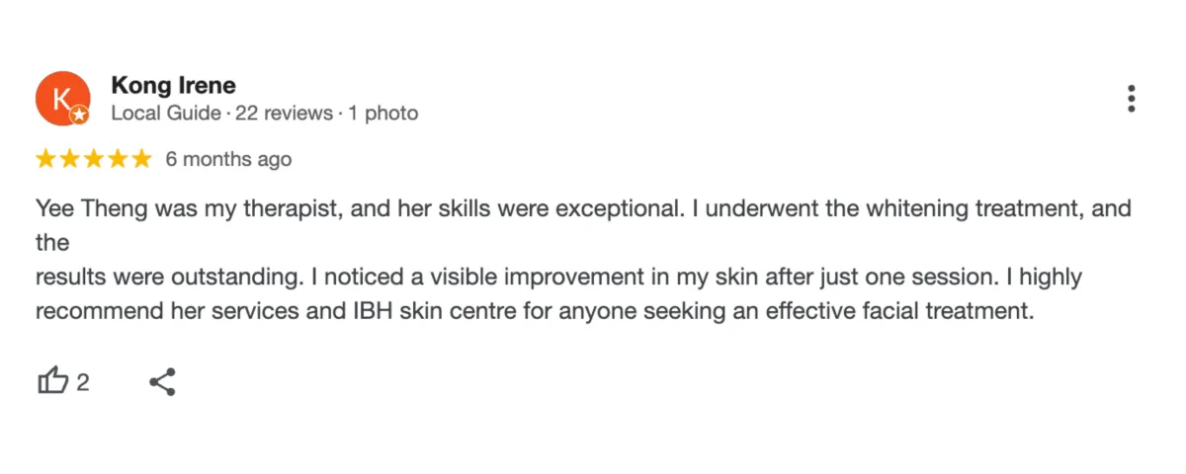Click the Local Guide label text

(165, 114)
